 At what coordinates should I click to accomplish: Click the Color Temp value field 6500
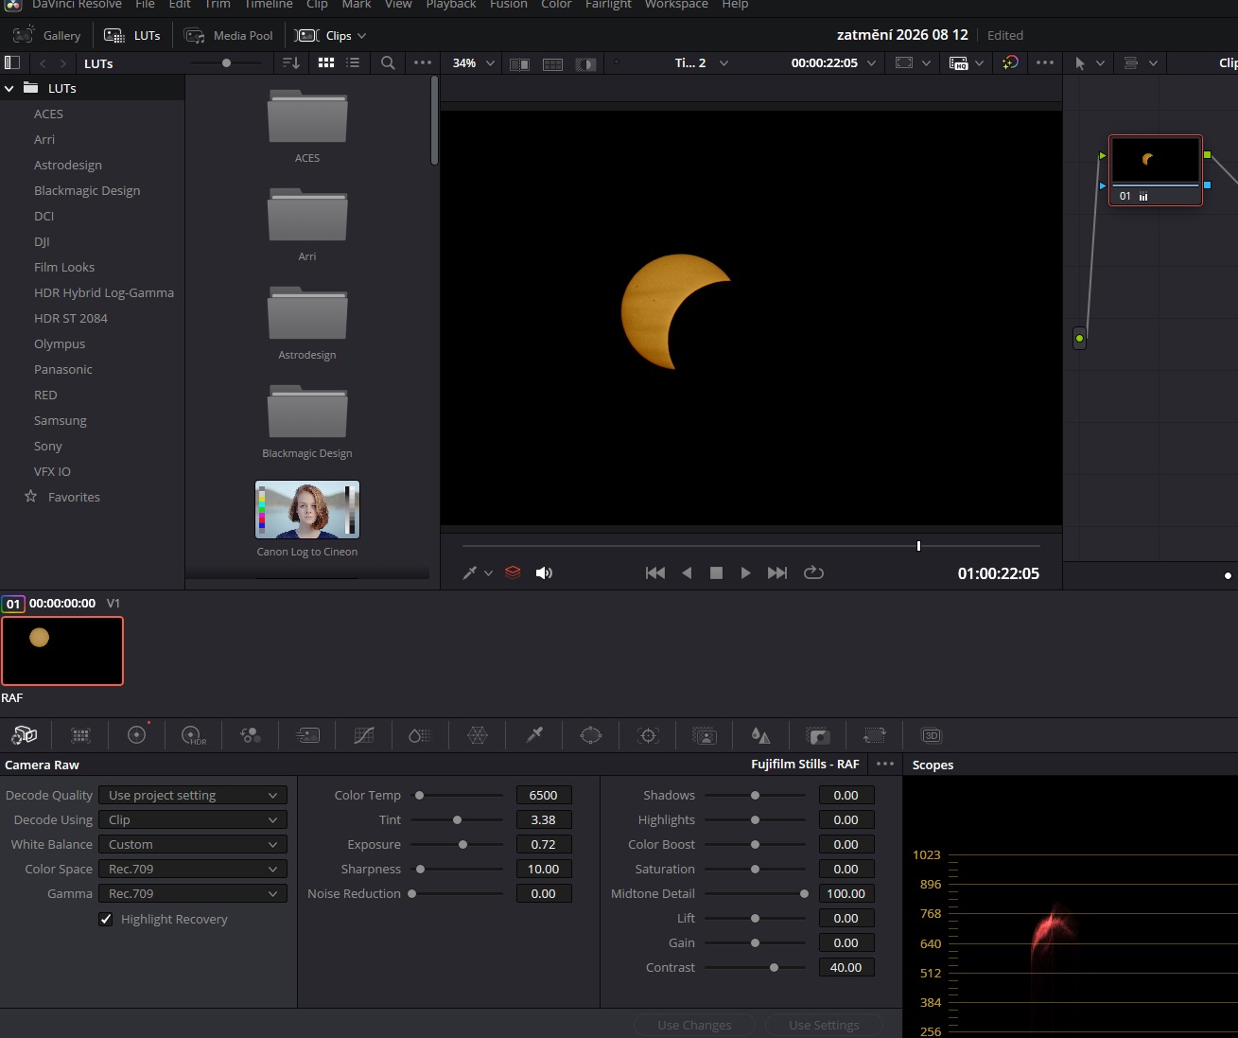544,795
